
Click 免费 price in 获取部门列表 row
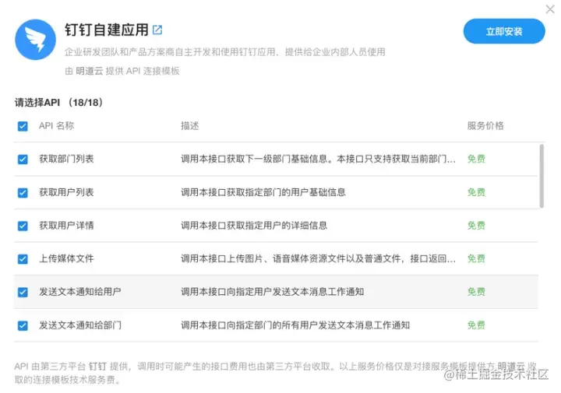(476, 159)
